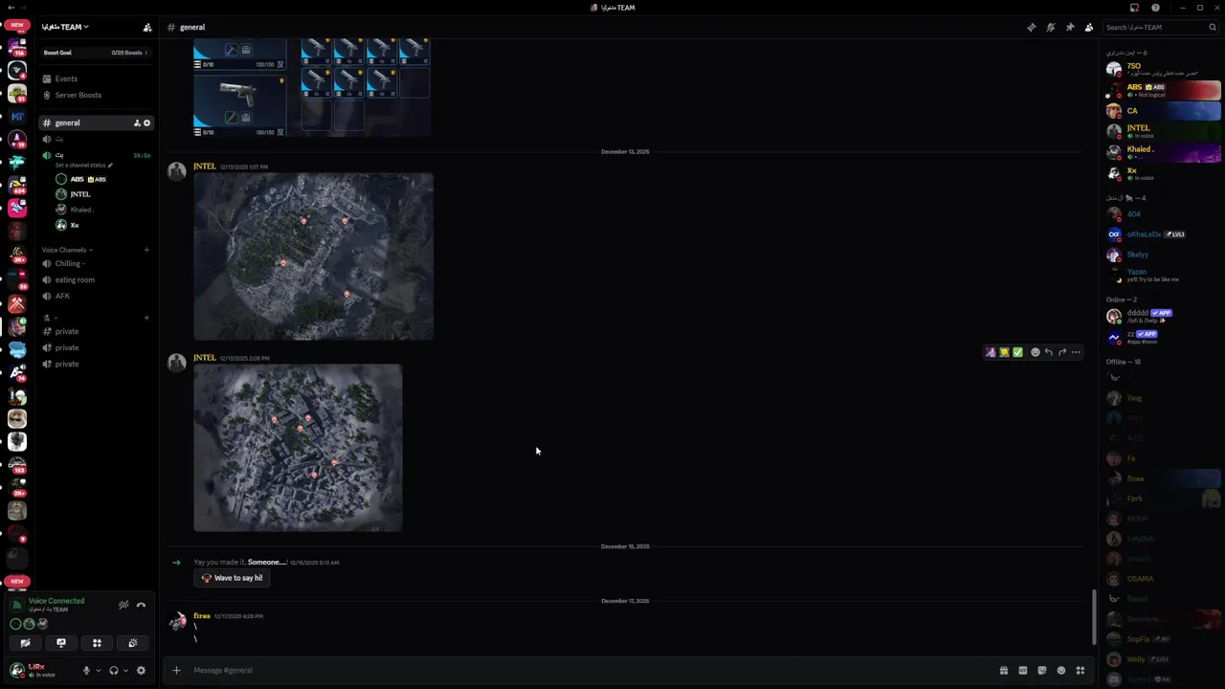Open the sticker picker
The height and width of the screenshot is (689, 1225).
1041,671
